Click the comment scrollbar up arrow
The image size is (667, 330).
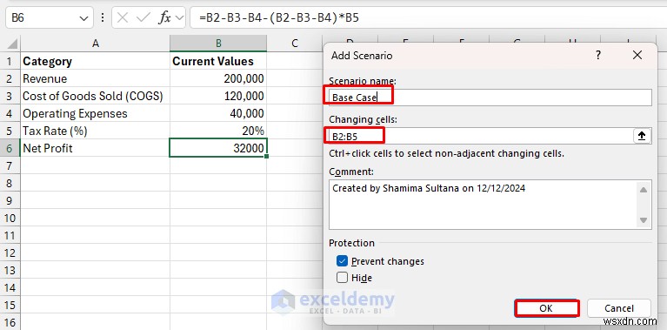(644, 190)
